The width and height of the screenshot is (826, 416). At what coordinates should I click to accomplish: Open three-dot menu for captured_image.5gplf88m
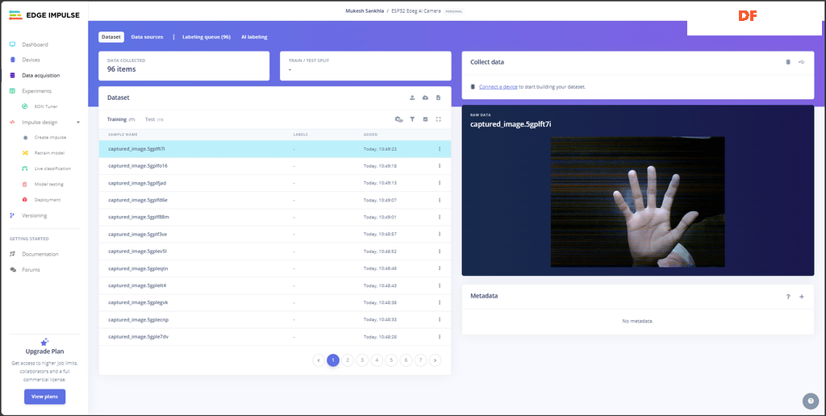(440, 217)
